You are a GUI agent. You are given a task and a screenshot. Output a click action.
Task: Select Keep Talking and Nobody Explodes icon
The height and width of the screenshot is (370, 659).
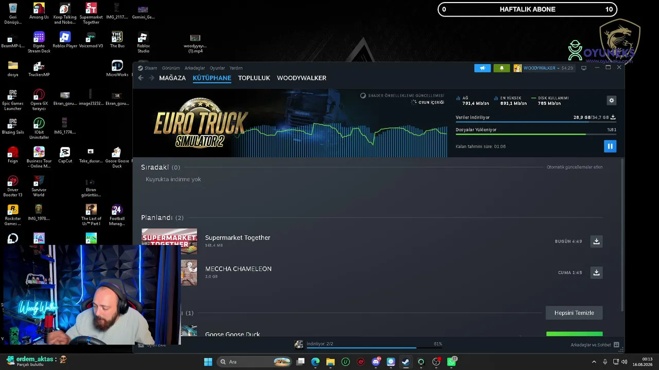click(x=65, y=13)
